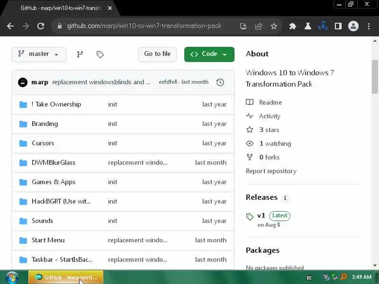The image size is (379, 284).
Task: Open the Windows Start orb
Action: point(12,277)
